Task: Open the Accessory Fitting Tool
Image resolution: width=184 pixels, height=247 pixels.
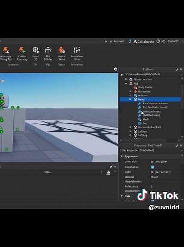Action: pos(6,54)
